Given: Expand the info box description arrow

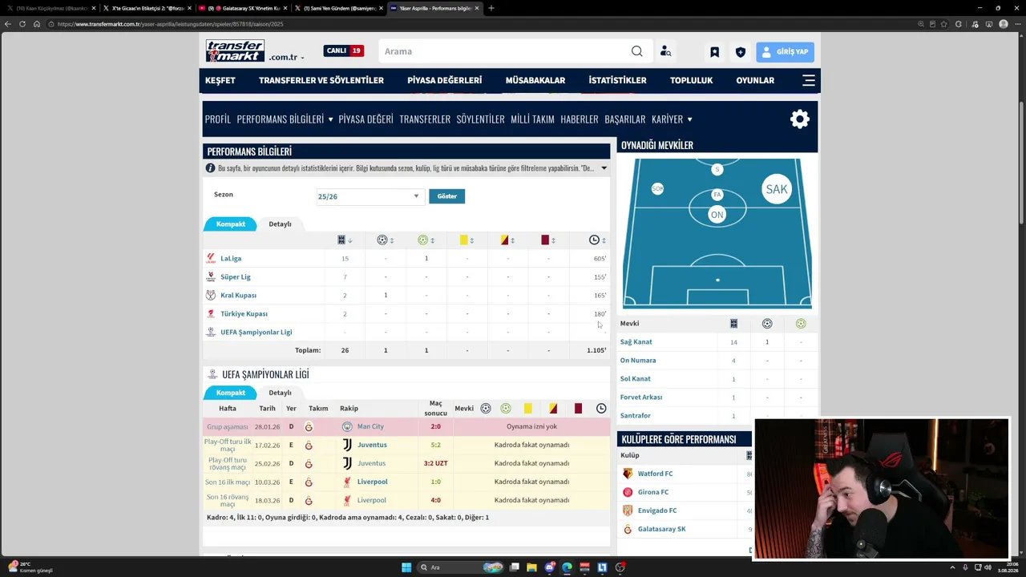Looking at the screenshot, I should (x=604, y=168).
